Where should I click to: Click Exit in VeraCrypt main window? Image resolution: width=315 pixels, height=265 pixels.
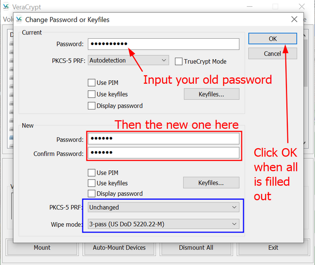coord(273,248)
